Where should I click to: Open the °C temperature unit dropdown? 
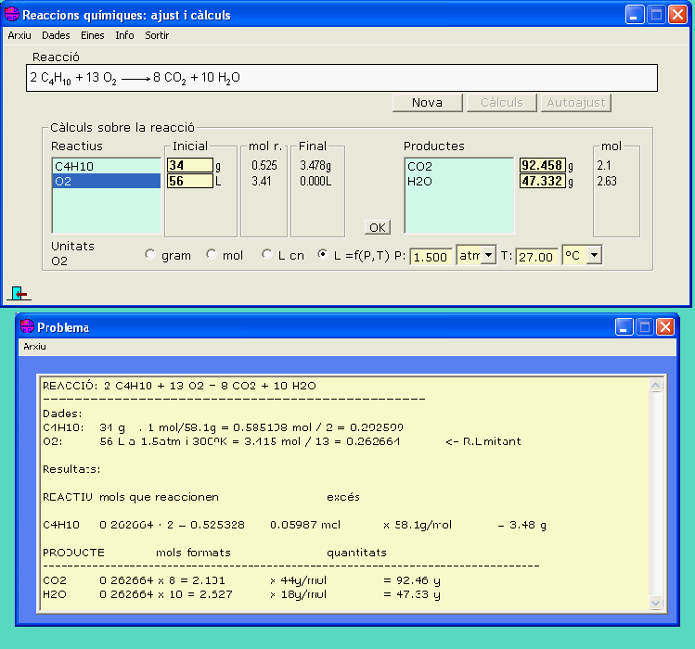pyautogui.click(x=595, y=255)
